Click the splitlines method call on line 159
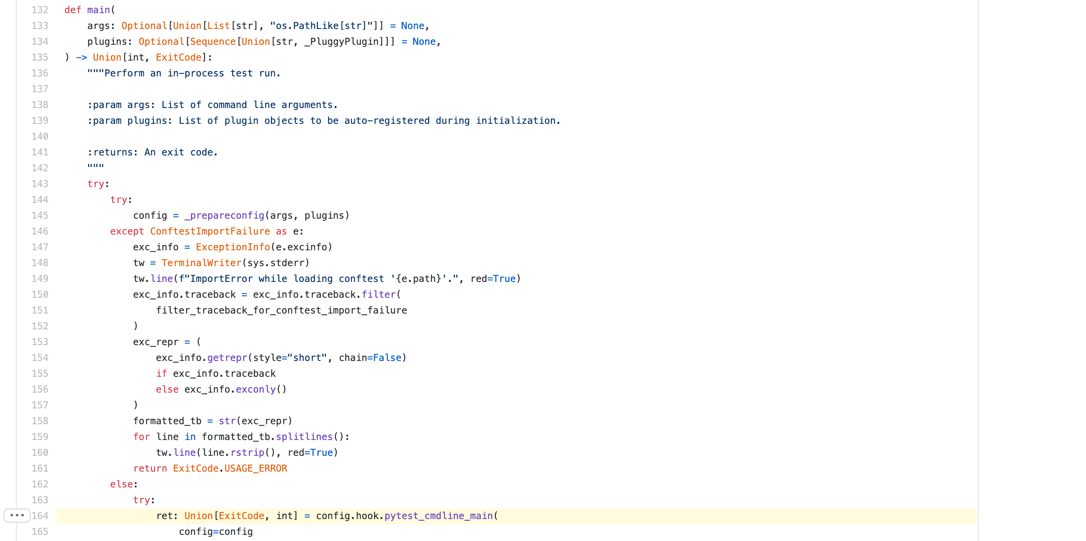The width and height of the screenshot is (1086, 541). pos(304,436)
